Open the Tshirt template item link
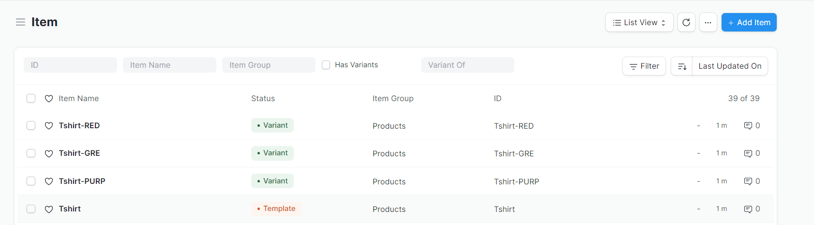This screenshot has height=225, width=814. [70, 209]
